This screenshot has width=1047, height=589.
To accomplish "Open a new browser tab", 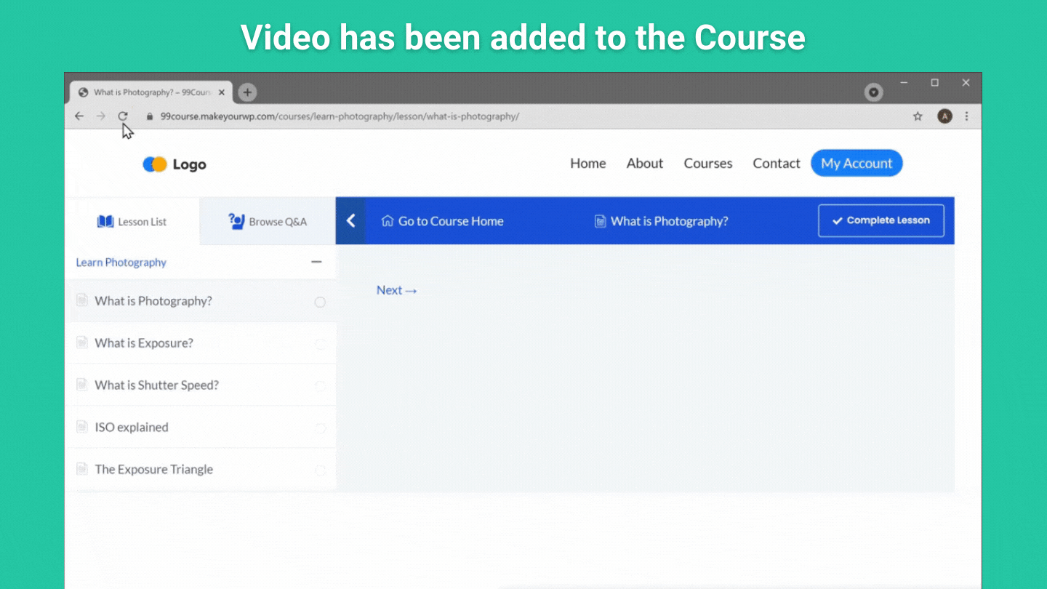I will coord(247,92).
